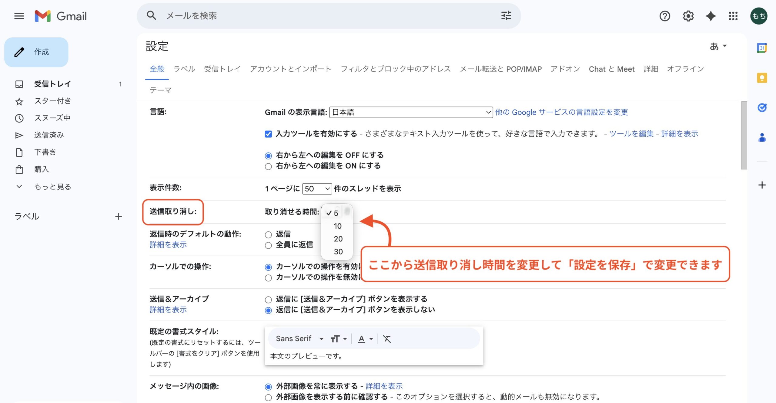This screenshot has width=776, height=403.
Task: Click the Gemini sparkle icon
Action: point(711,16)
